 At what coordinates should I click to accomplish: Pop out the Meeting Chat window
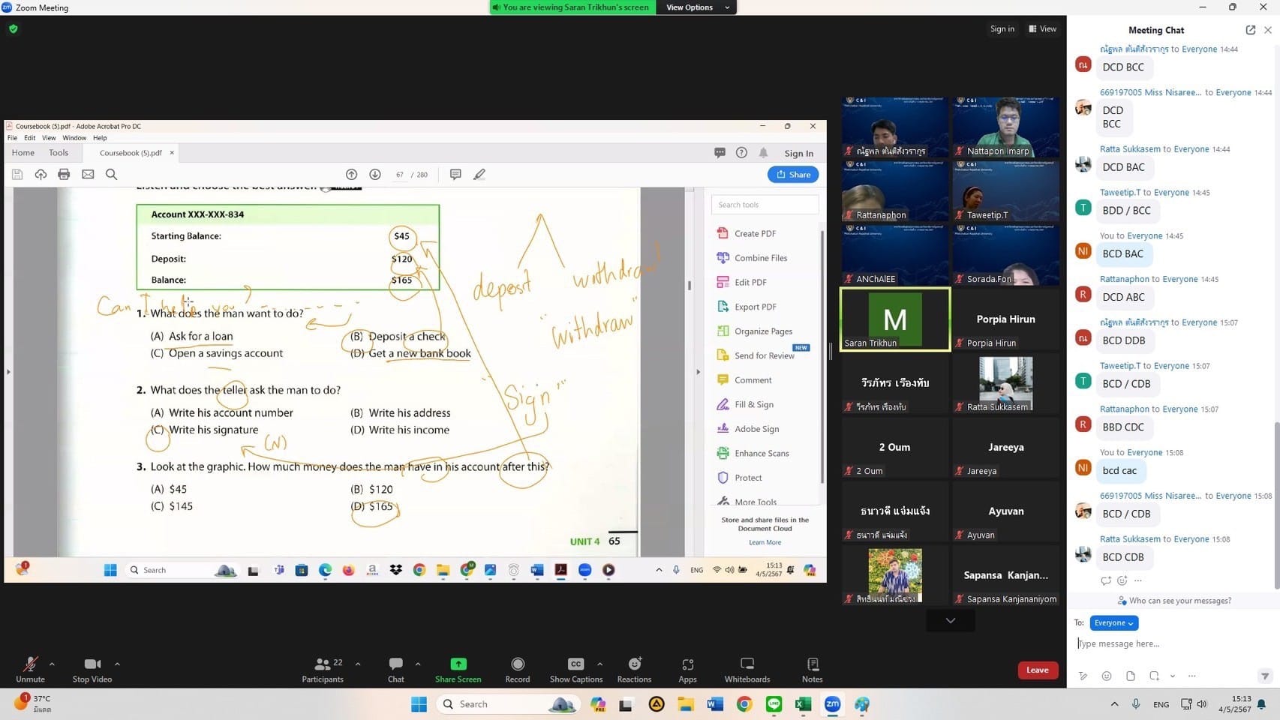[x=1250, y=30]
